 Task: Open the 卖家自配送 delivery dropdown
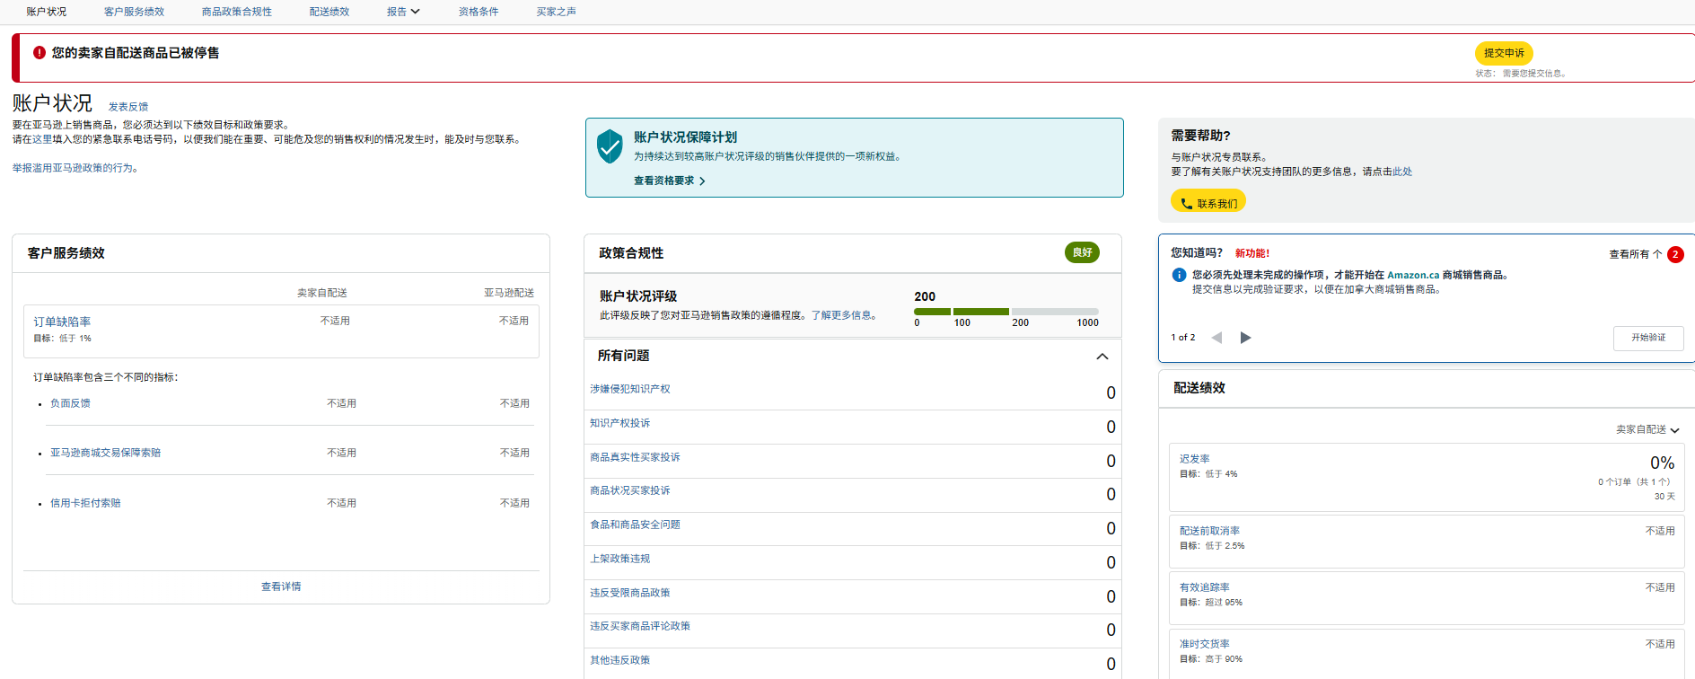(x=1647, y=430)
